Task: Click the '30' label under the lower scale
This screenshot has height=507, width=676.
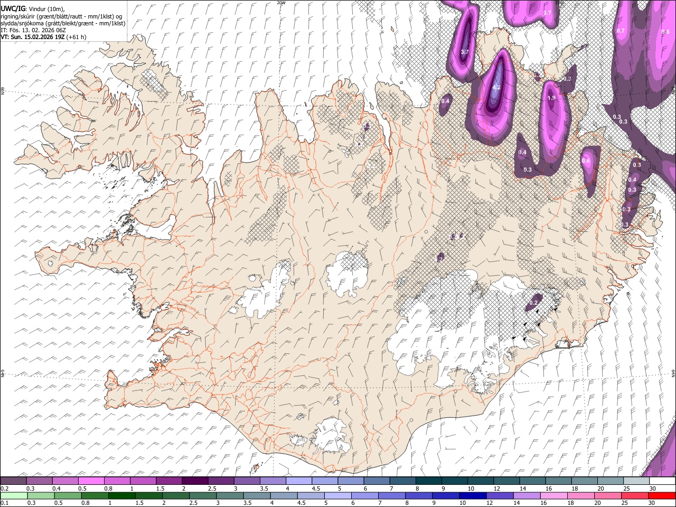Action: pos(652,503)
